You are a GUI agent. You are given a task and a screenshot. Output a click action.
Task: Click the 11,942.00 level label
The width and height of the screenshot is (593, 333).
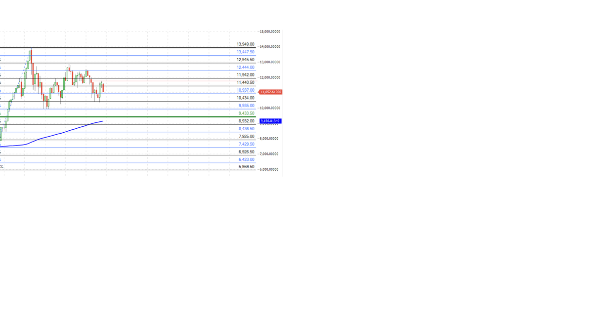(246, 75)
